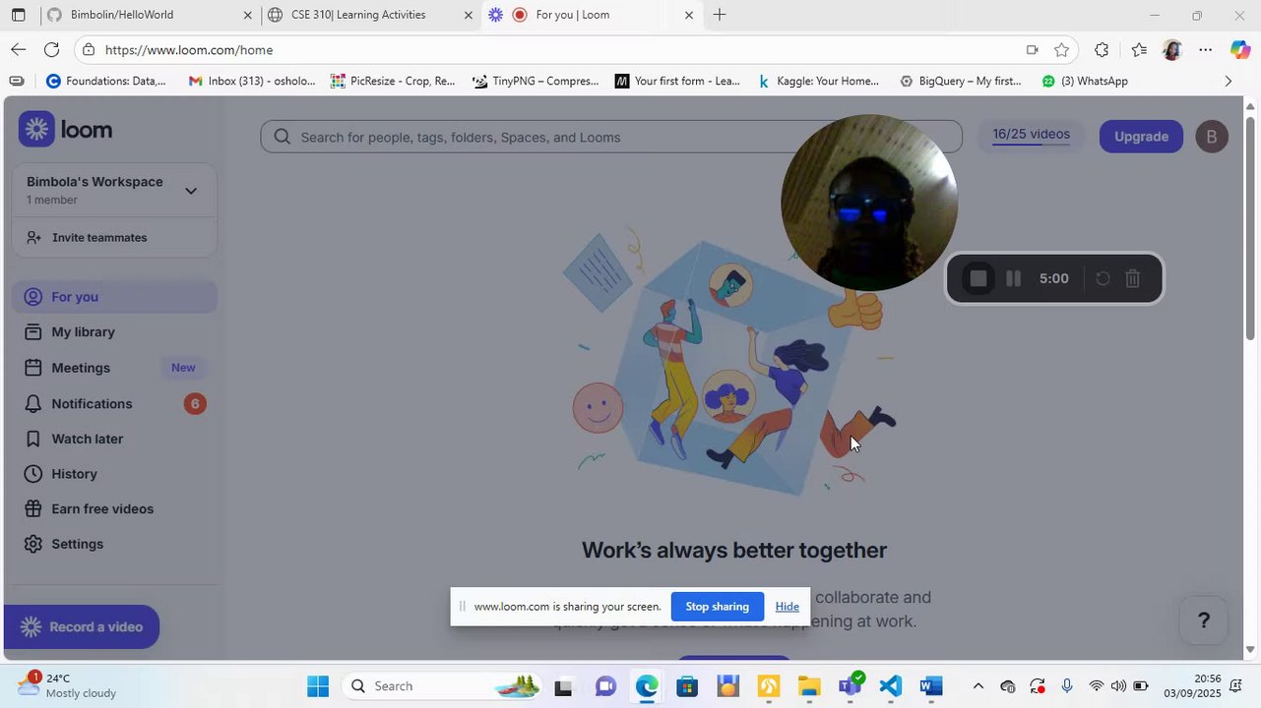View History page
This screenshot has height=708, width=1261.
click(114, 474)
